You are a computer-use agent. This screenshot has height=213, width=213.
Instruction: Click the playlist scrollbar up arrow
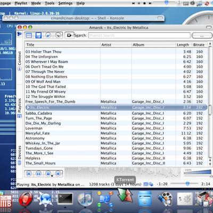(210, 44)
